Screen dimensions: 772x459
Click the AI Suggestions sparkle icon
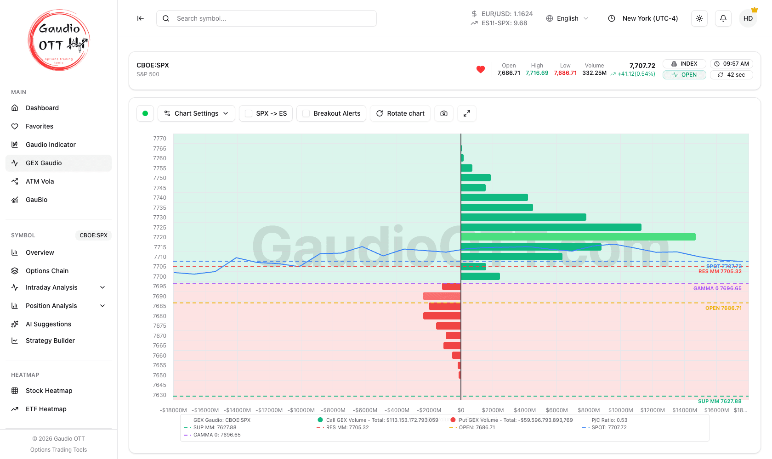(x=15, y=324)
